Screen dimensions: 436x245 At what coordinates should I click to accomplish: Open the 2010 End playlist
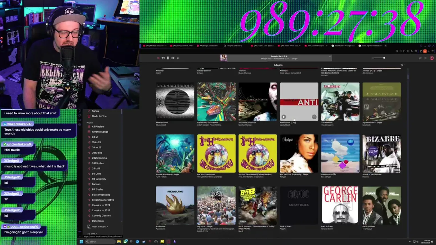pyautogui.click(x=97, y=153)
